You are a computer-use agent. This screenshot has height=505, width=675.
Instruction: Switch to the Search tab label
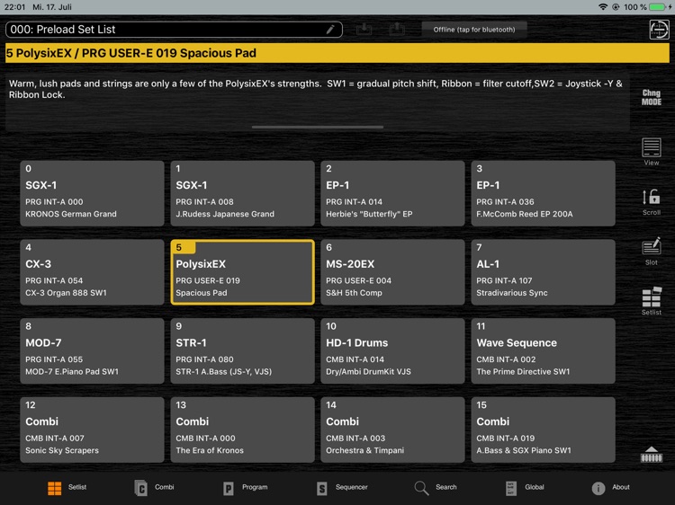(446, 487)
